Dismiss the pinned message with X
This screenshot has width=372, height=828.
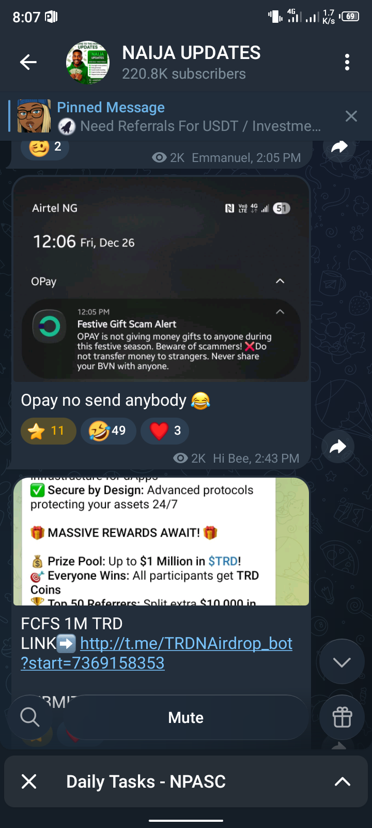click(x=351, y=116)
